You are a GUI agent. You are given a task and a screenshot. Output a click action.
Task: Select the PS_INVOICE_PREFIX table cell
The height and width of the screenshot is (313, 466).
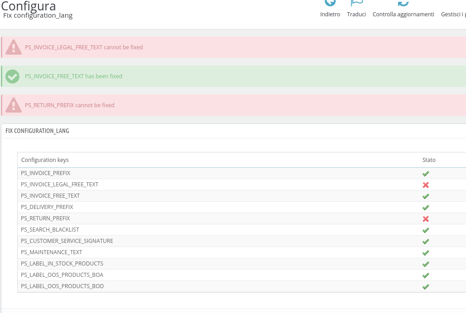pyautogui.click(x=45, y=173)
